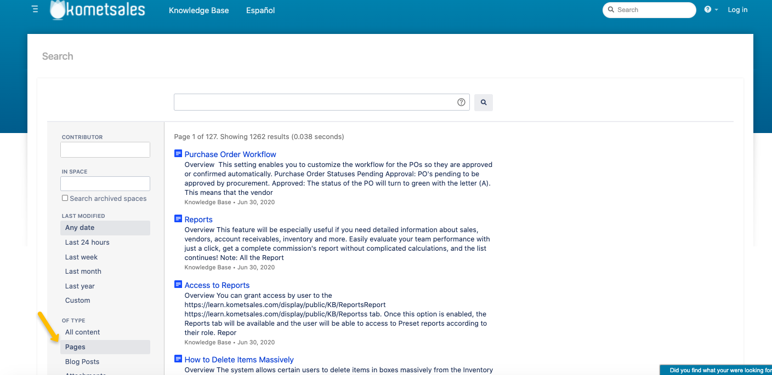Open the hamburger sidebar menu icon
The height and width of the screenshot is (375, 772).
pyautogui.click(x=35, y=9)
